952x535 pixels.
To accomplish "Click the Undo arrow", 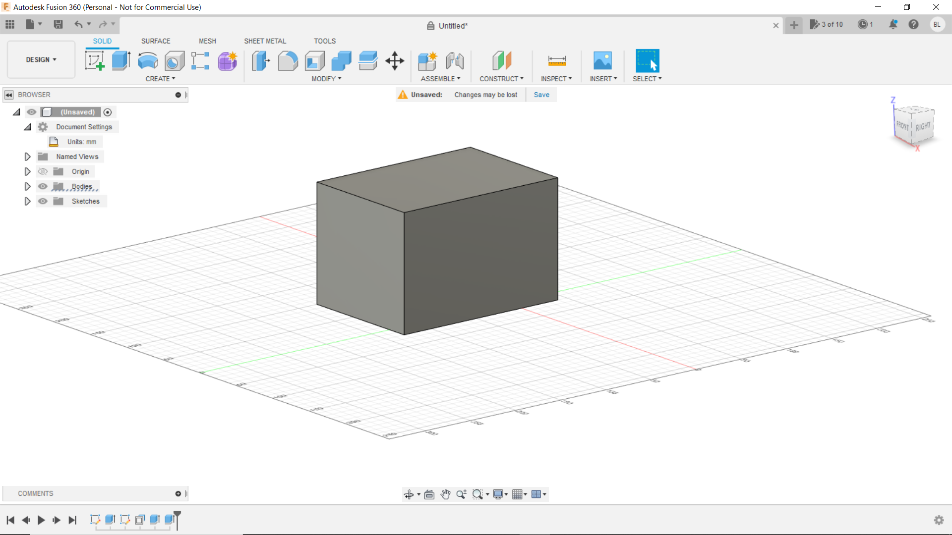I will [78, 24].
